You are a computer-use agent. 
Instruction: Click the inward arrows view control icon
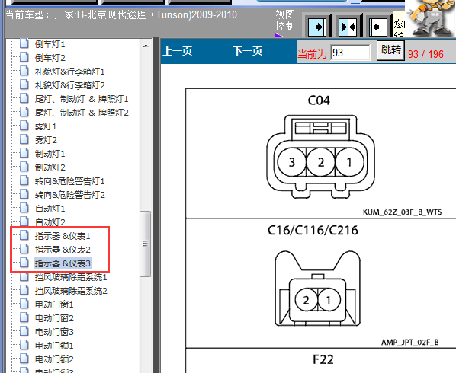pyautogui.click(x=348, y=27)
